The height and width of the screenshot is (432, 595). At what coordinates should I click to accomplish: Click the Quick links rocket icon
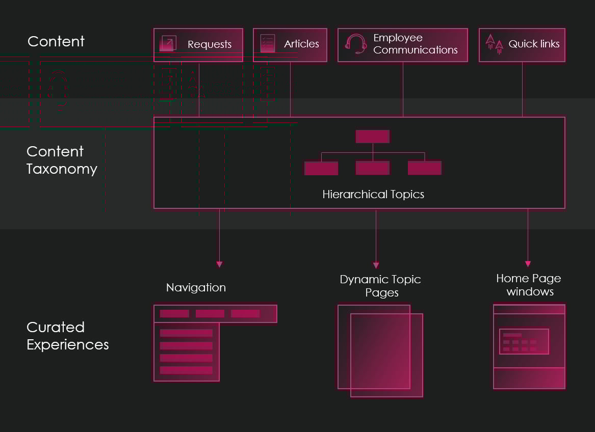[495, 44]
